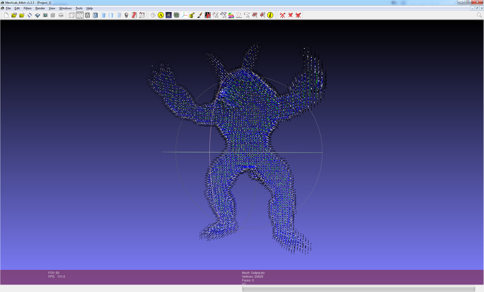
Task: Click the MeshLab title bar text
Action: [x=28, y=2]
